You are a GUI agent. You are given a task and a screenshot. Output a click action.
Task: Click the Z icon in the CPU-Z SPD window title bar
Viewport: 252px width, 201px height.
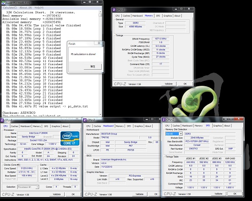pos(164,120)
